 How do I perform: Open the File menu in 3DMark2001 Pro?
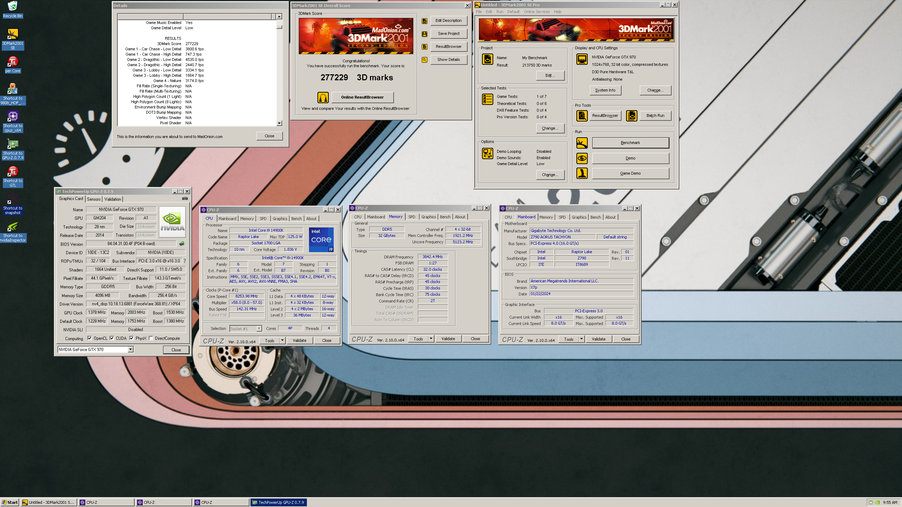[479, 12]
